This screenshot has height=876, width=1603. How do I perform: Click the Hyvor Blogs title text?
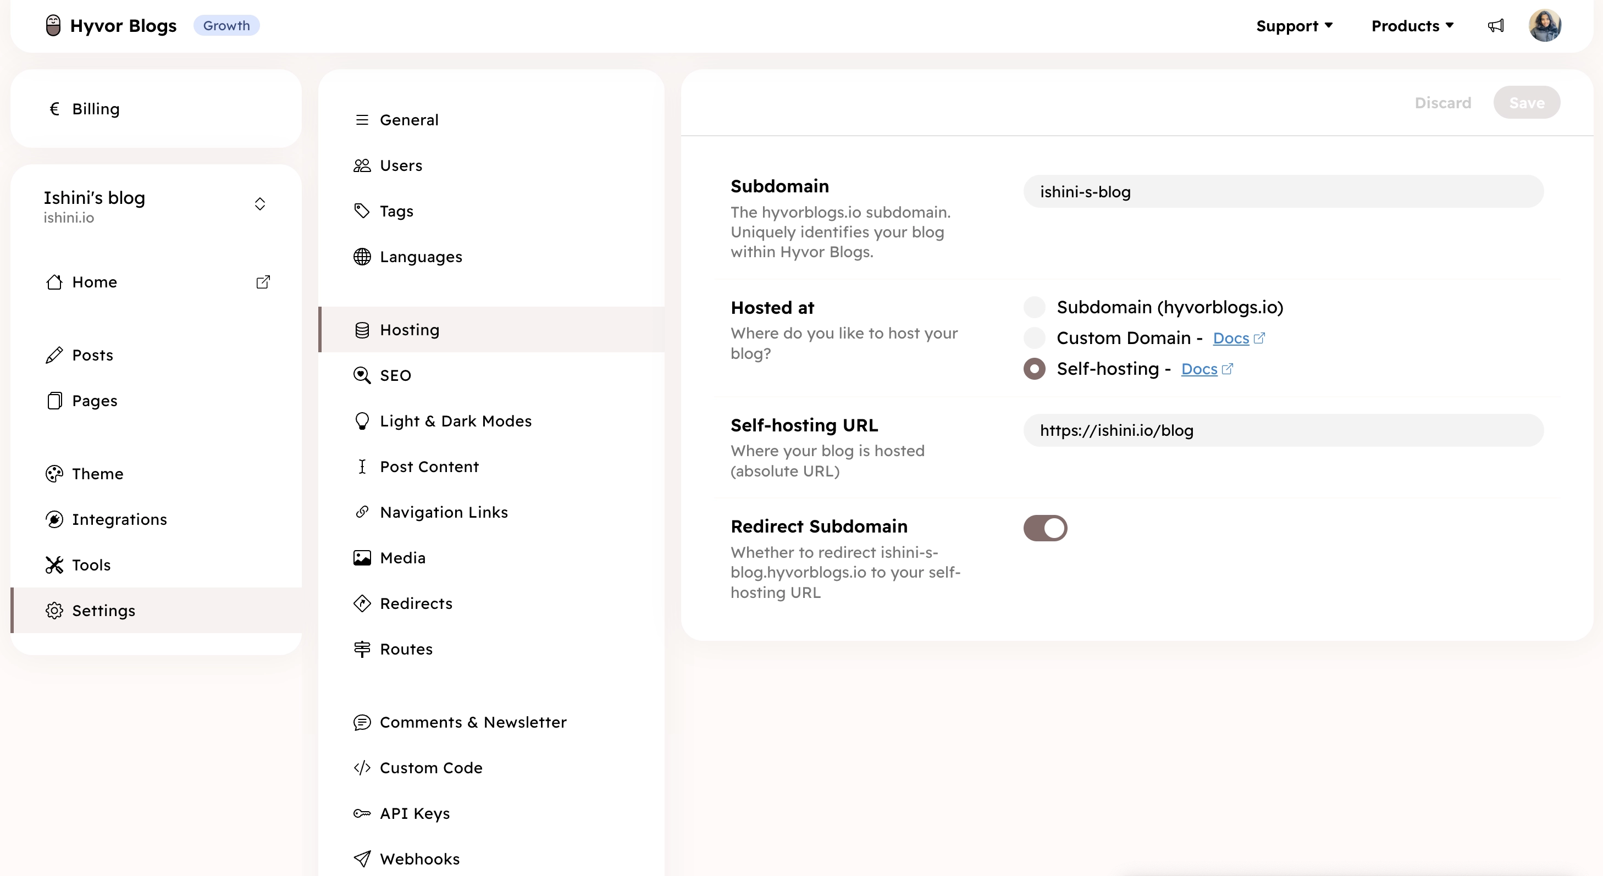(x=123, y=25)
